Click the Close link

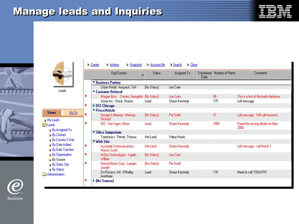coord(194,65)
